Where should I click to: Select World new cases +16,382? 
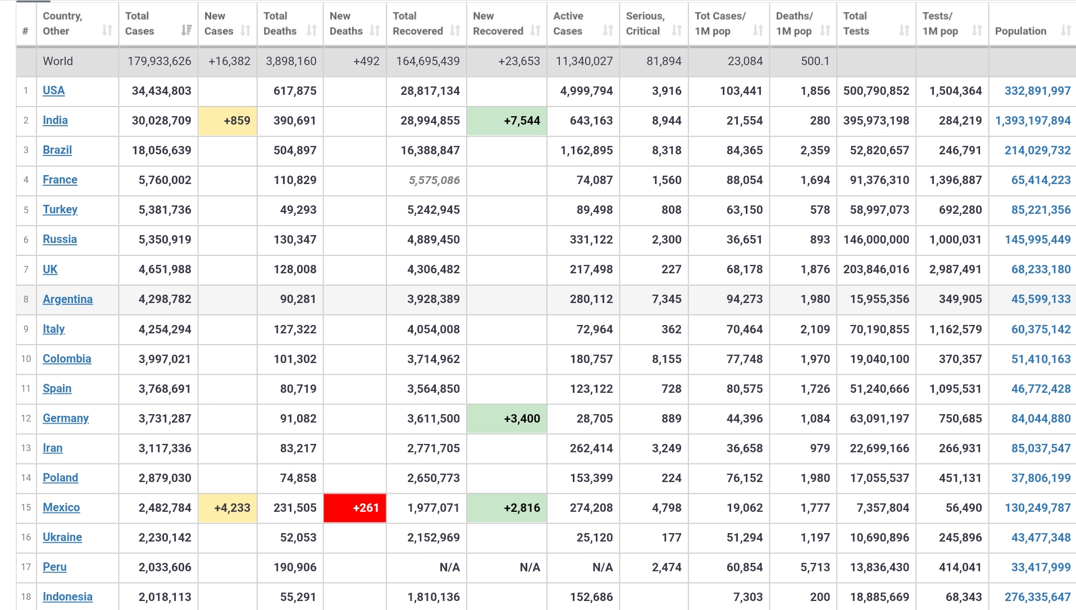point(229,61)
